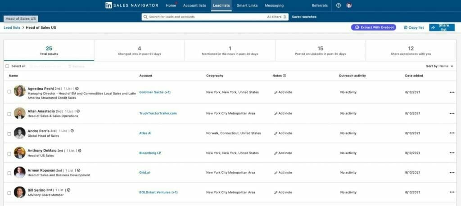Open three-dot menu for Bill Serino row
The height and width of the screenshot is (206, 461).
tap(452, 193)
